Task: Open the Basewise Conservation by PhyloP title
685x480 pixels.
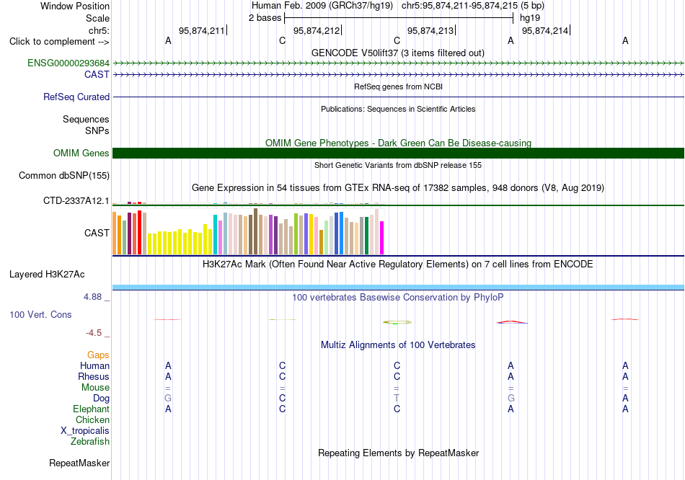Action: (x=398, y=298)
